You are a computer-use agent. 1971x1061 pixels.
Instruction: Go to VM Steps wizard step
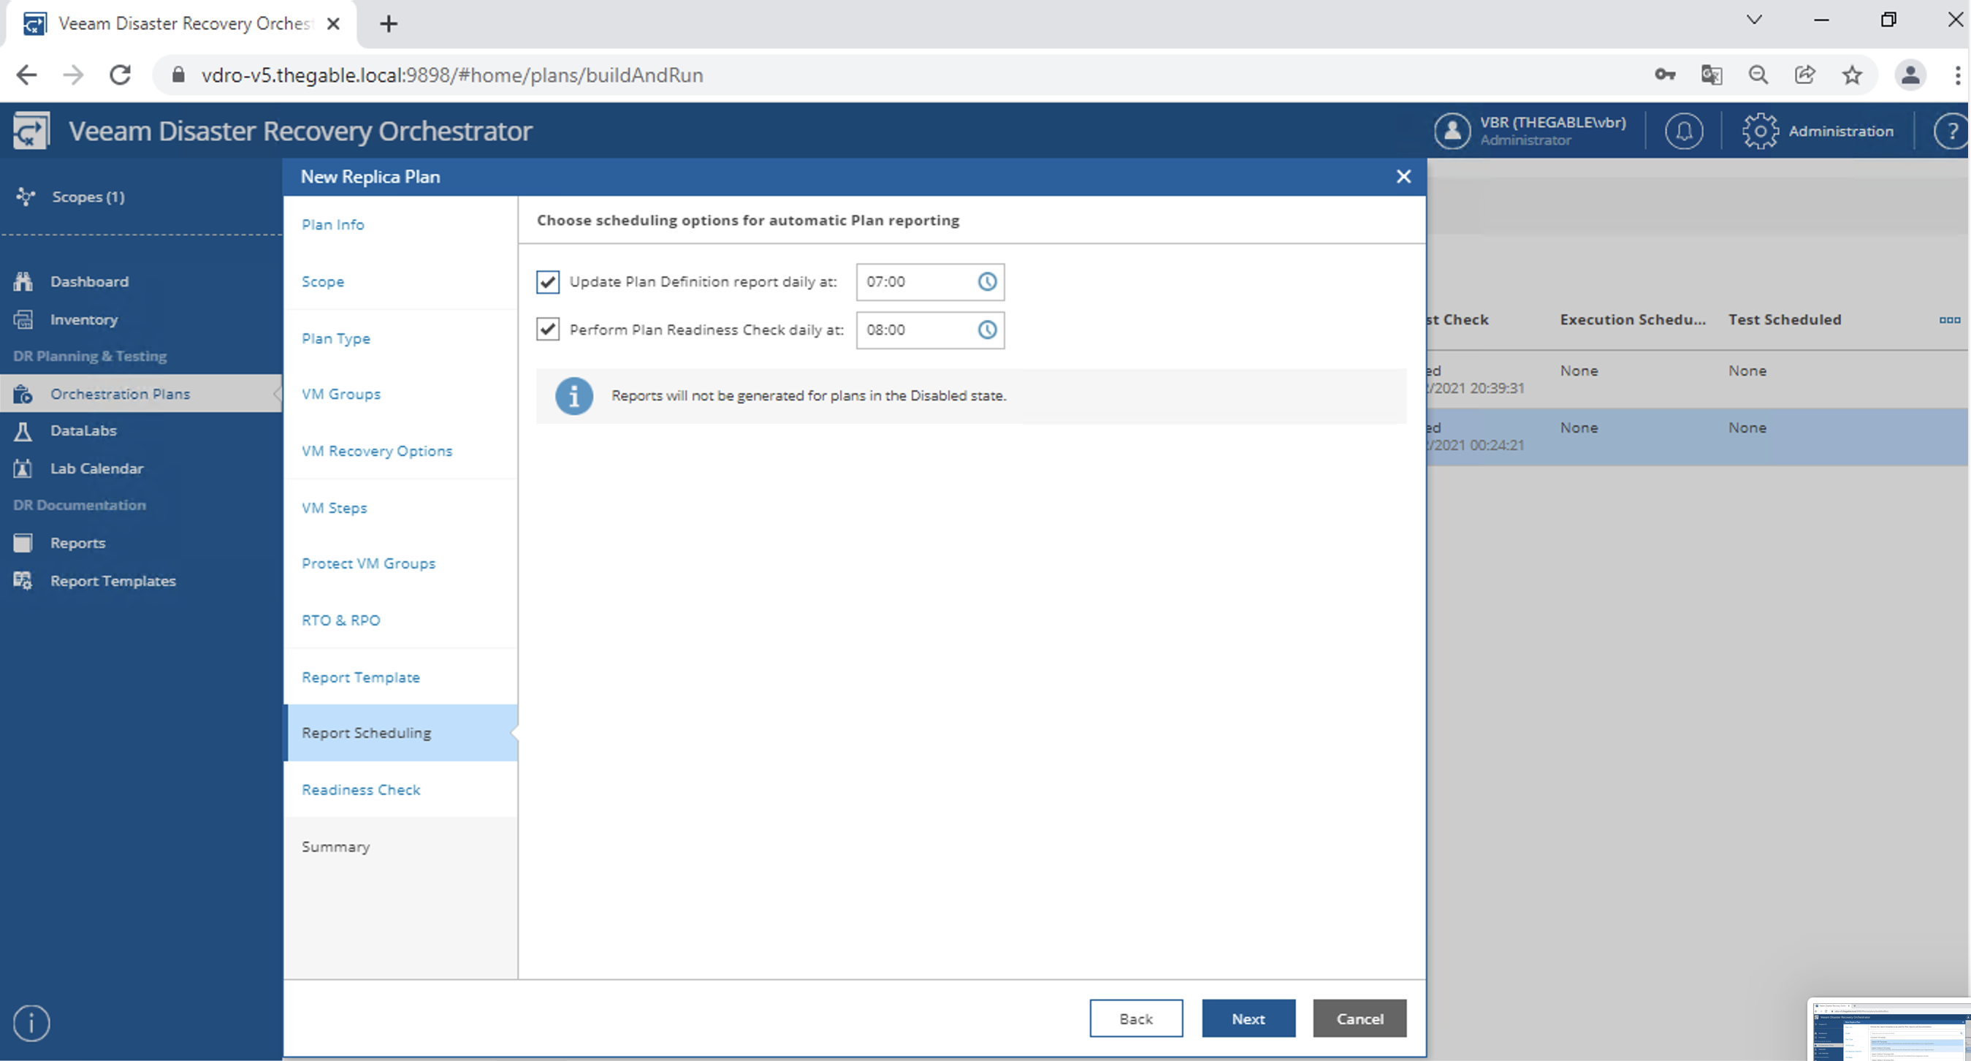(x=334, y=508)
